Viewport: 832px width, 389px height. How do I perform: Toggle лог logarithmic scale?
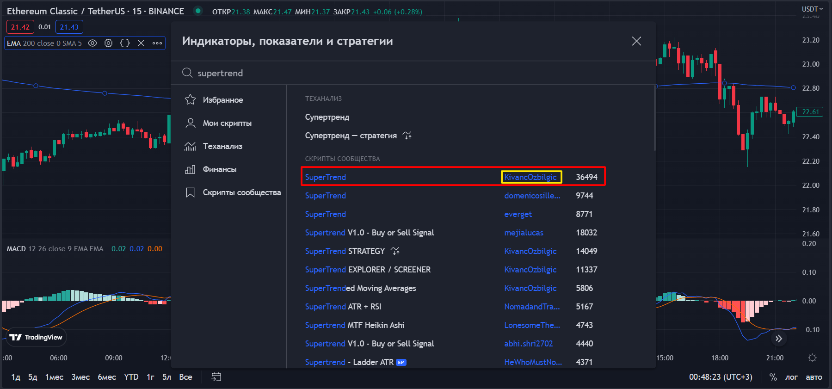(x=791, y=377)
